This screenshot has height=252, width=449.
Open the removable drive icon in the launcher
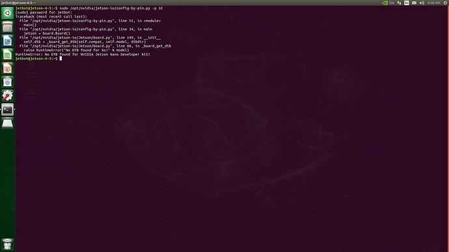[x=7, y=123]
